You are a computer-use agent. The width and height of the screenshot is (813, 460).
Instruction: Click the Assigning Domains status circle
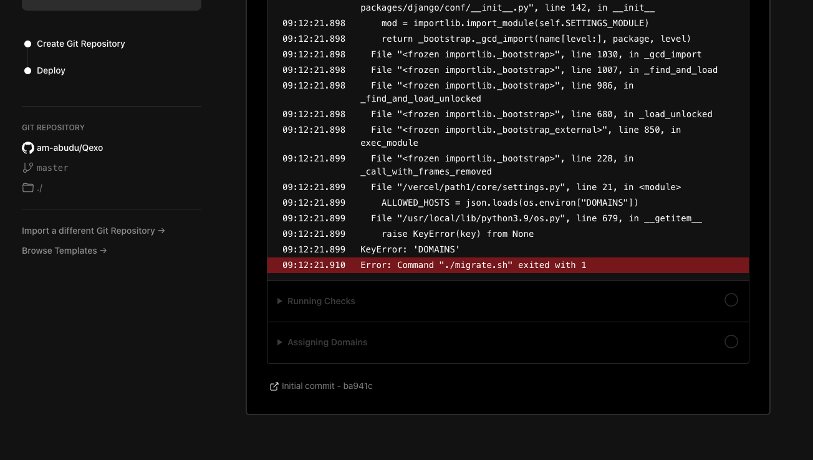731,342
